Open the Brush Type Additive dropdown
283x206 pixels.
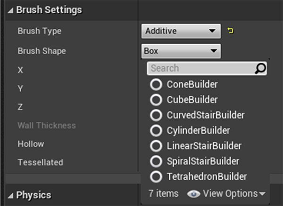pos(181,31)
